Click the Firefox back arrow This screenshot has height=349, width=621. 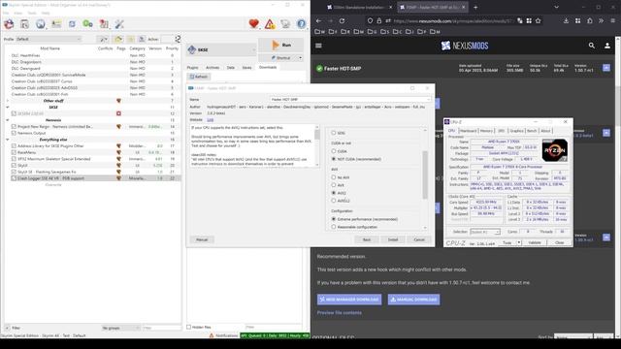pos(319,21)
